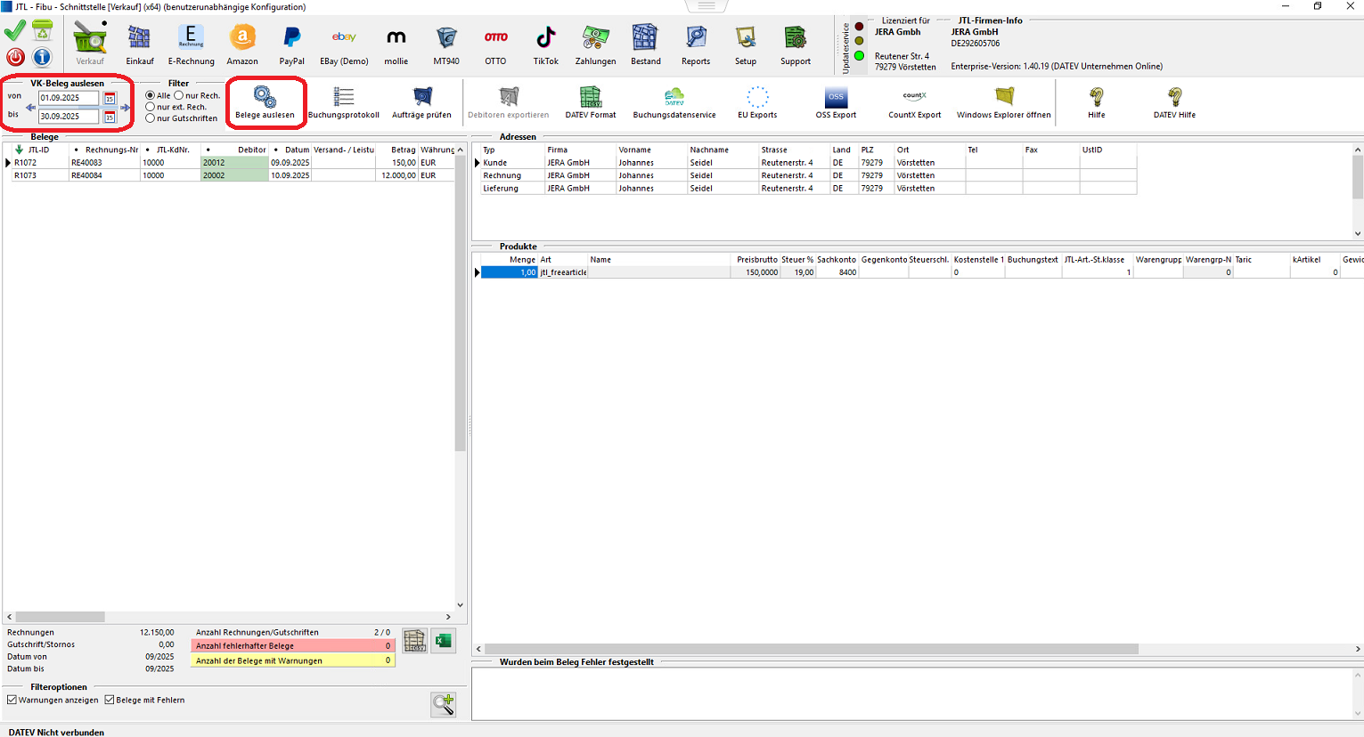Viewport: 1364px width, 737px height.
Task: Click the Belege auslesen gears icon
Action: tap(265, 97)
